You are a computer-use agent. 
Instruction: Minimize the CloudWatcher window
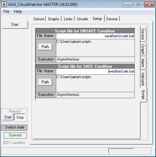point(128,5)
